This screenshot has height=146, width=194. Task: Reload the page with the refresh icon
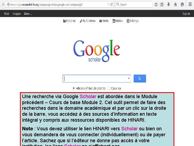pyautogui.click(x=112, y=5)
